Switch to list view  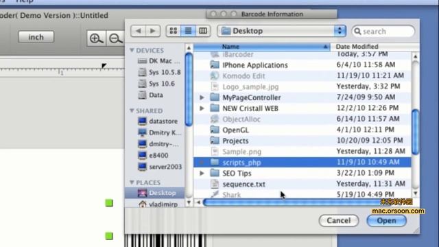click(188, 31)
